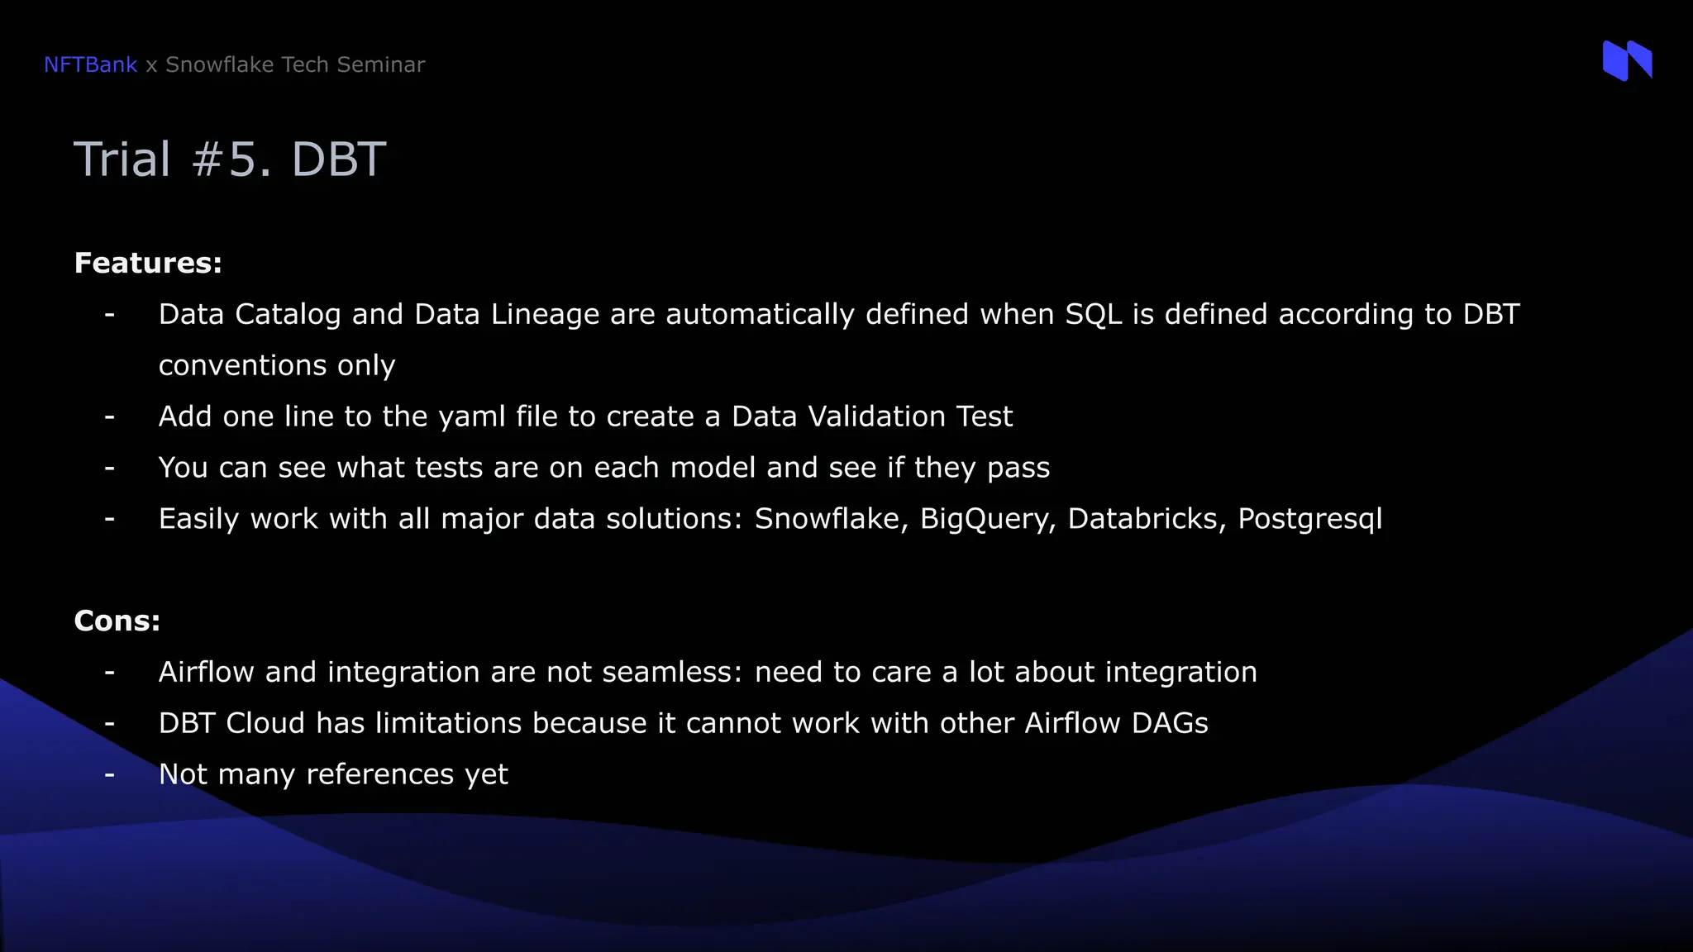Click the 'conventions only' continuation line
This screenshot has height=952, width=1693.
click(277, 365)
